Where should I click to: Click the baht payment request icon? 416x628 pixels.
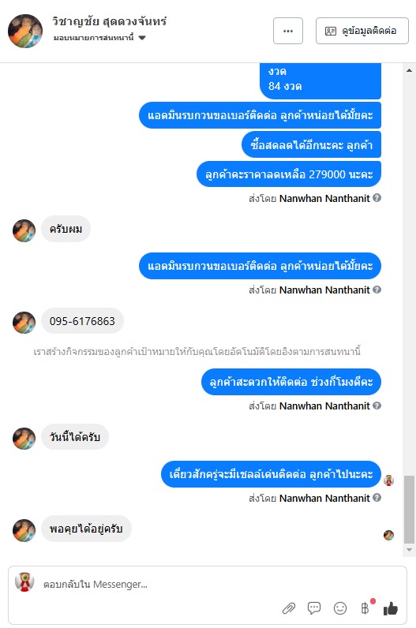(365, 608)
